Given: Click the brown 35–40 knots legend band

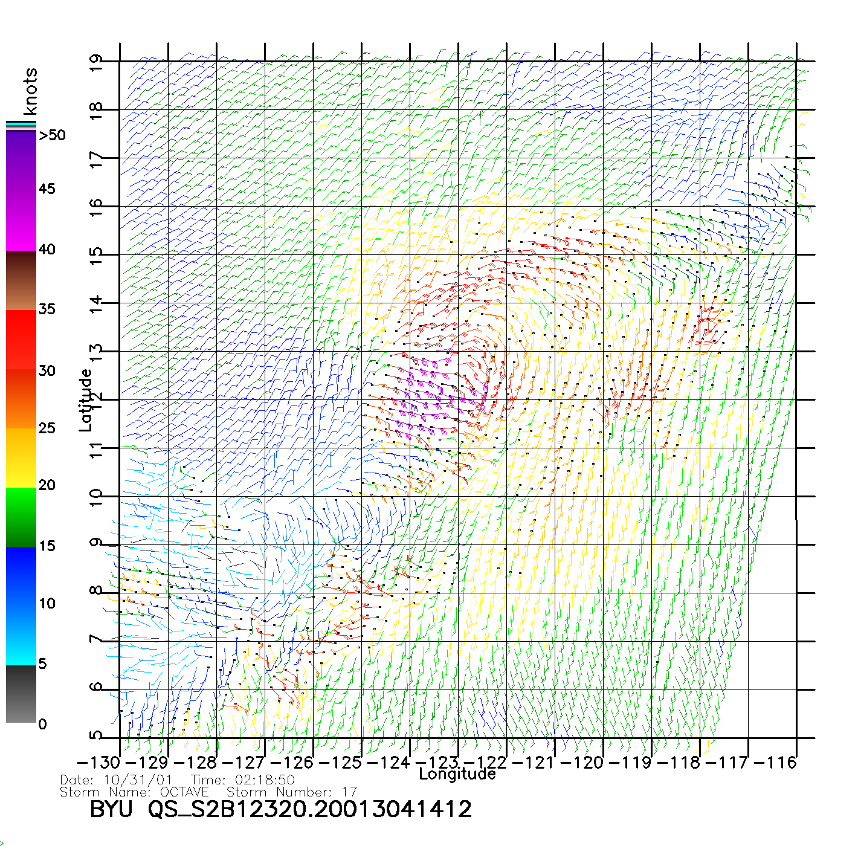Looking at the screenshot, I should [x=21, y=280].
